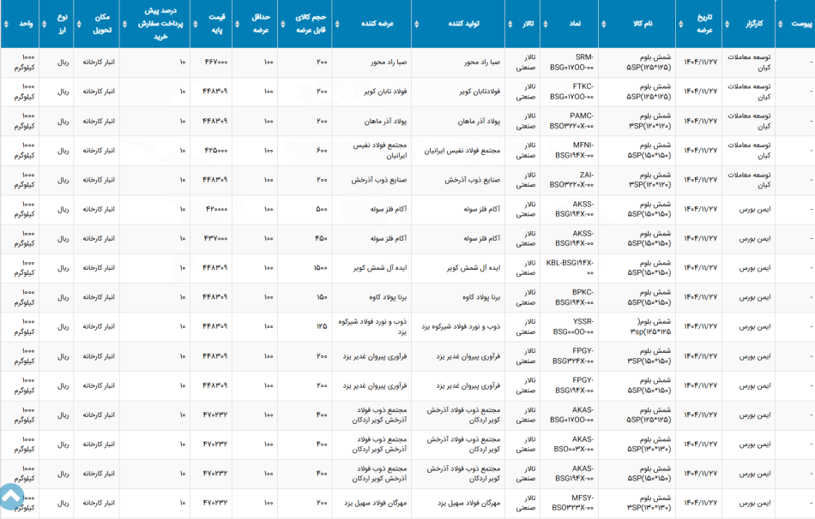This screenshot has height=519, width=815.
Task: Click the تولید کننده sort arrows
Action: 416,24
